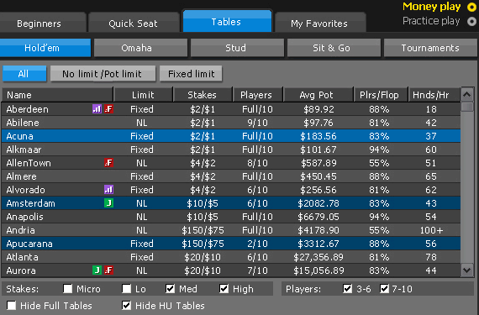The height and width of the screenshot is (315, 479).
Task: Sort by the Stakes column header
Action: 203,95
